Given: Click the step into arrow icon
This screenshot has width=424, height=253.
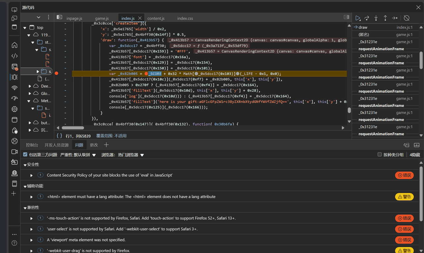Looking at the screenshot, I should click(x=376, y=18).
